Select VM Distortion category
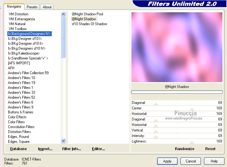Viewport: 227px width, 167px height. pyautogui.click(x=18, y=14)
